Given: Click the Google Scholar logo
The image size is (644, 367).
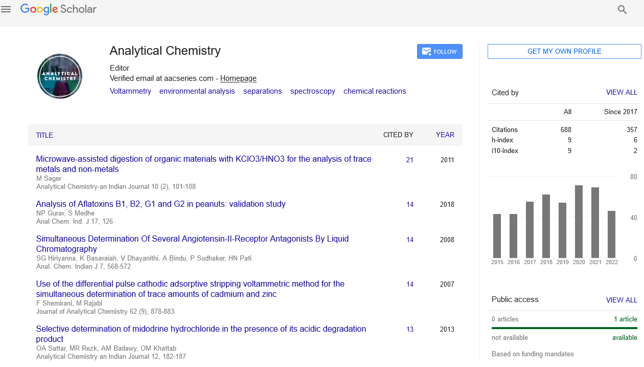Looking at the screenshot, I should pos(58,9).
